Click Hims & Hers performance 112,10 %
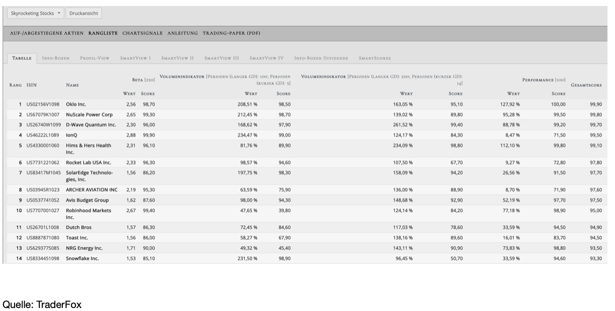The image size is (615, 311). [x=511, y=145]
